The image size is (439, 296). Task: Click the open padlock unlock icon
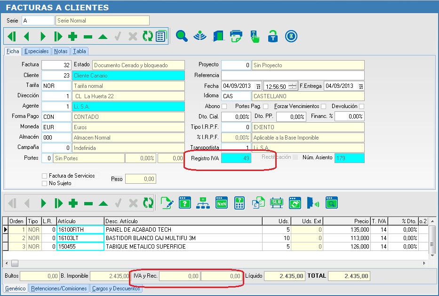pos(272,36)
